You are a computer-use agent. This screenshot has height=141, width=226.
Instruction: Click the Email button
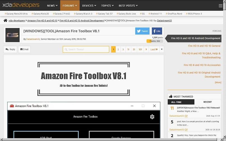pos(24,49)
